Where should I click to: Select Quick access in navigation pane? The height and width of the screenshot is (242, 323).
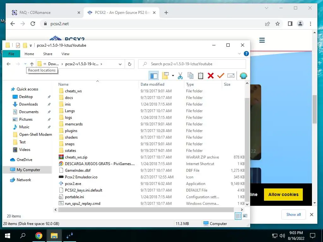[x=27, y=89]
